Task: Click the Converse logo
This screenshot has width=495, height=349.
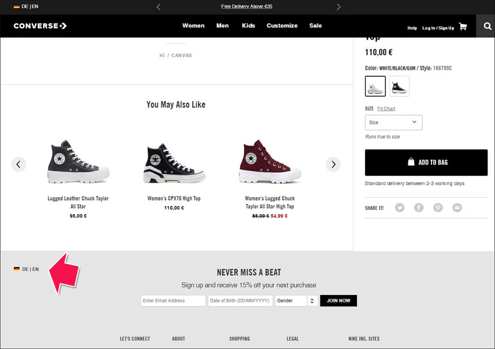Action: tap(40, 26)
